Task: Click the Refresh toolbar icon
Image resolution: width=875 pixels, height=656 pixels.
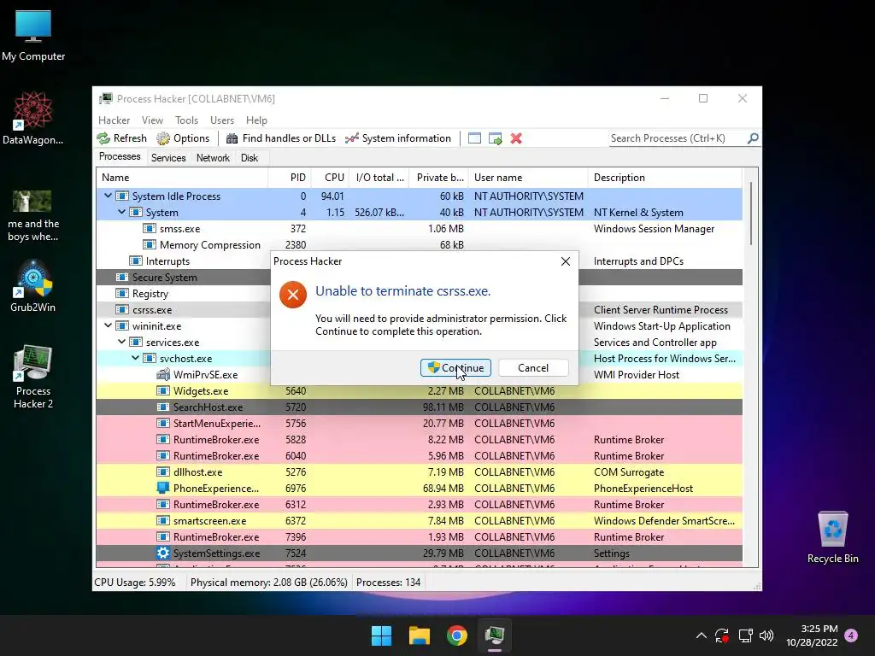Action: pyautogui.click(x=103, y=138)
